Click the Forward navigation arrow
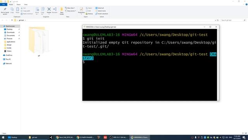This screenshot has width=248, height=140. (x=6, y=20)
